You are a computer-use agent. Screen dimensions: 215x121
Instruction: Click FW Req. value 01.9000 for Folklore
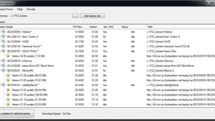pyautogui.click(x=79, y=32)
